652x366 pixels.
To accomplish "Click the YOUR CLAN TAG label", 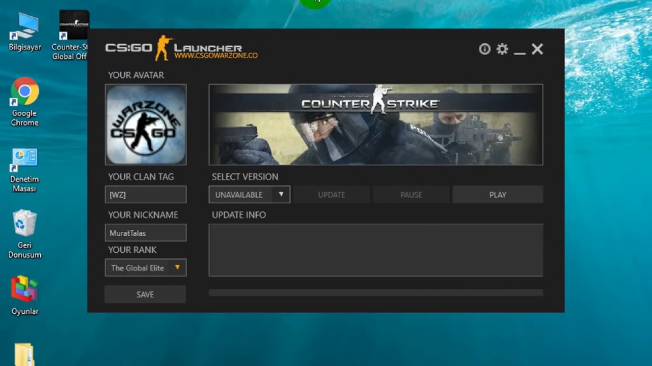I will (x=141, y=177).
